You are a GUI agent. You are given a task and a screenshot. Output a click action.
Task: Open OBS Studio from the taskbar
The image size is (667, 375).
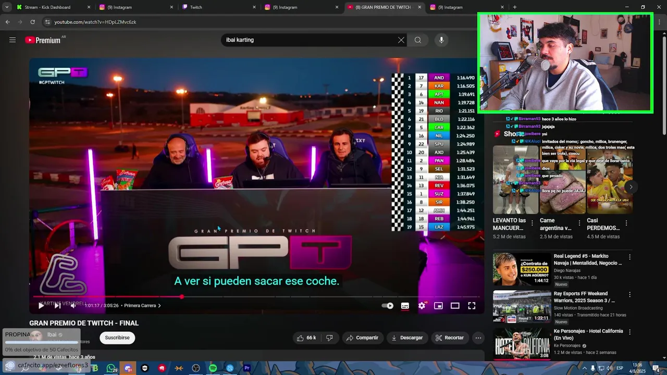click(x=196, y=368)
